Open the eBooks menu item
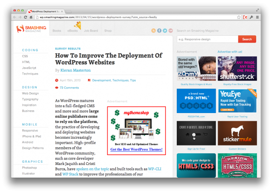 (x=73, y=31)
